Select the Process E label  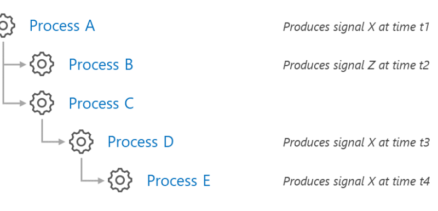tap(178, 180)
